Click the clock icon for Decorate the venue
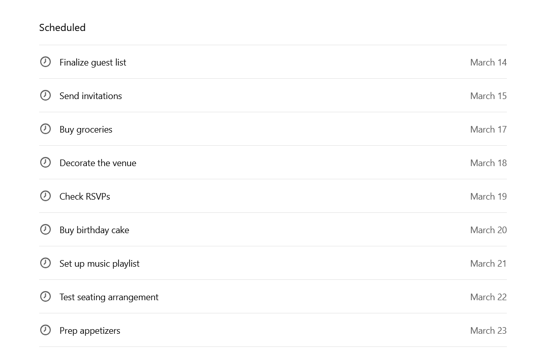 [x=45, y=162]
